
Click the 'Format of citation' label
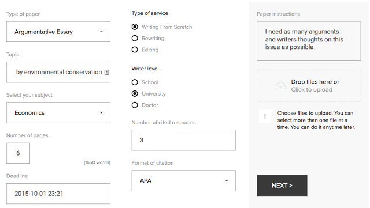[x=153, y=163]
